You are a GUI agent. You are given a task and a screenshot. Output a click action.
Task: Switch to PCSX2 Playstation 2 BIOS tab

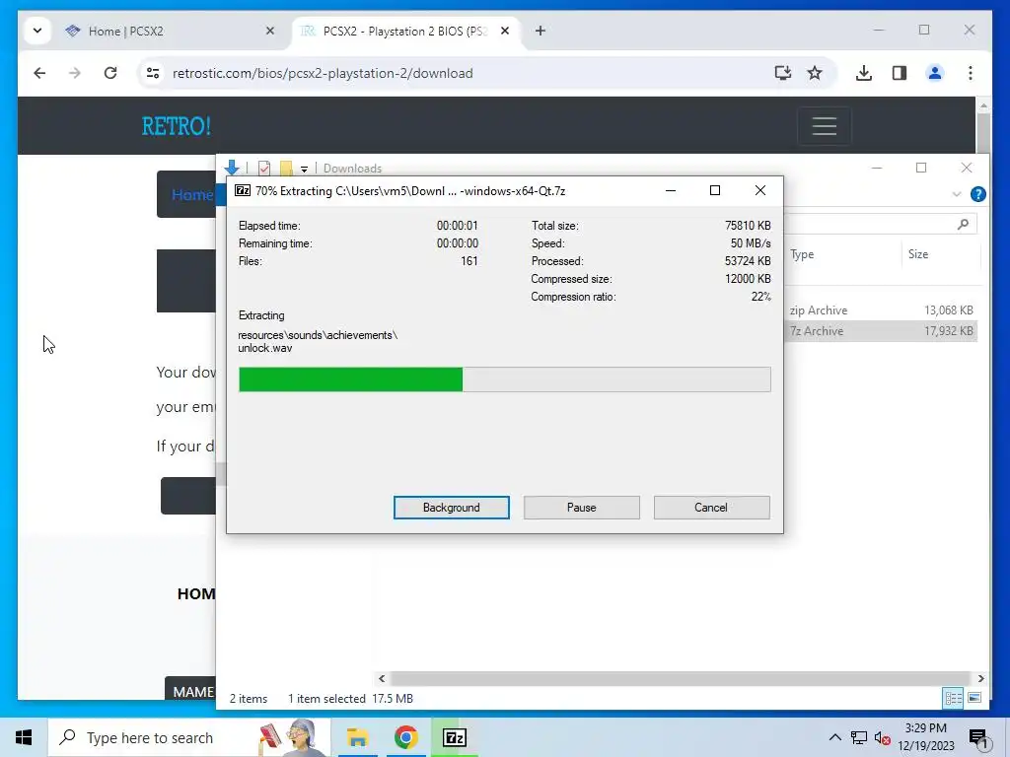click(x=405, y=31)
